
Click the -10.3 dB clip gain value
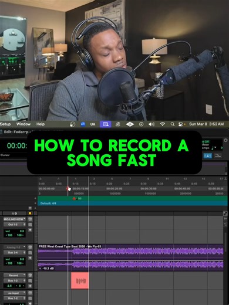click(x=48, y=269)
